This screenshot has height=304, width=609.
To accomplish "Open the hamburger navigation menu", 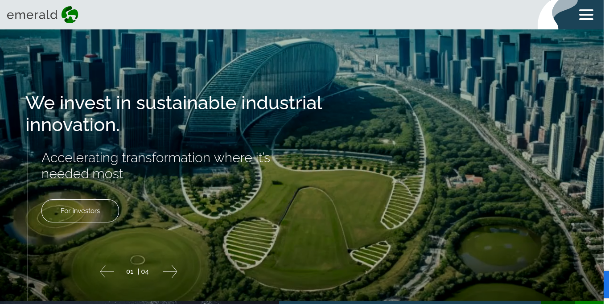I will coord(586,15).
